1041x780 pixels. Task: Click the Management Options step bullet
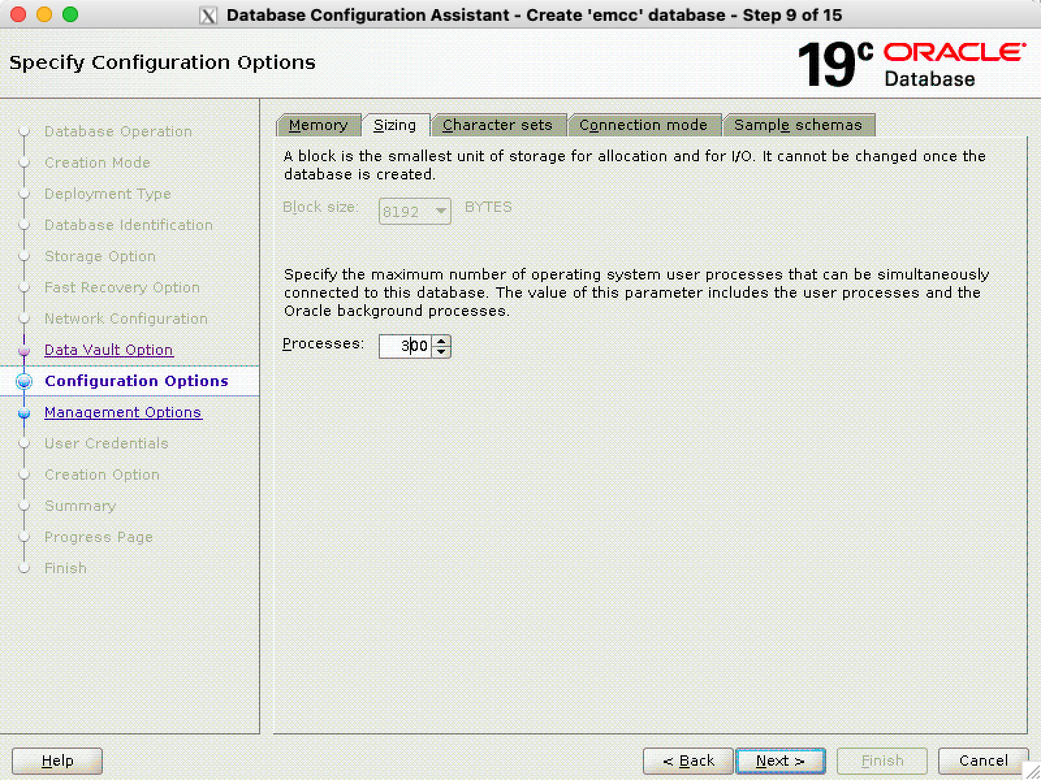pos(24,413)
